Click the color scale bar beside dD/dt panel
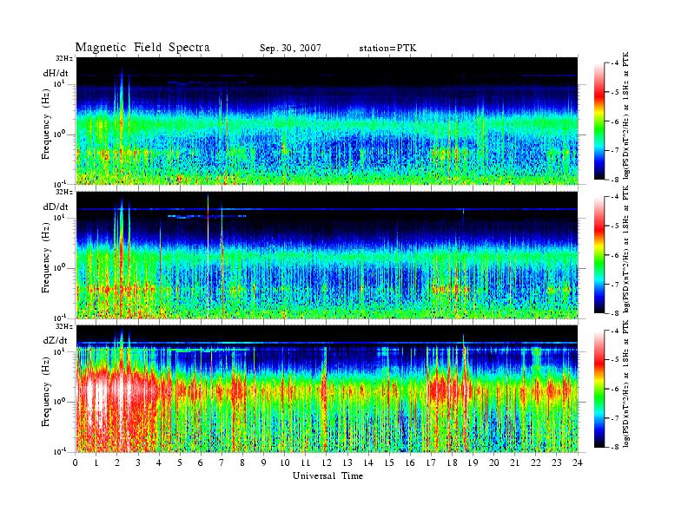The height and width of the screenshot is (531, 688). [599, 255]
